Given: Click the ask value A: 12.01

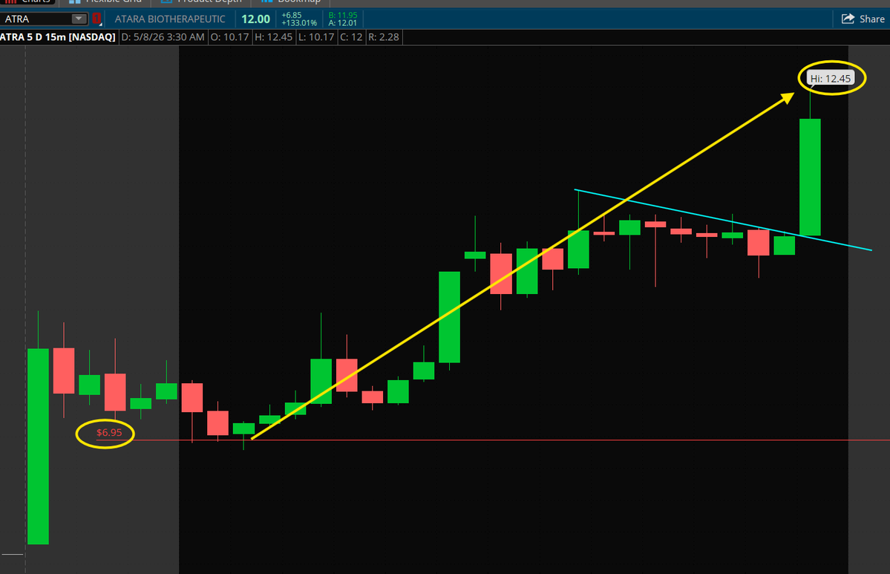Looking at the screenshot, I should 342,23.
